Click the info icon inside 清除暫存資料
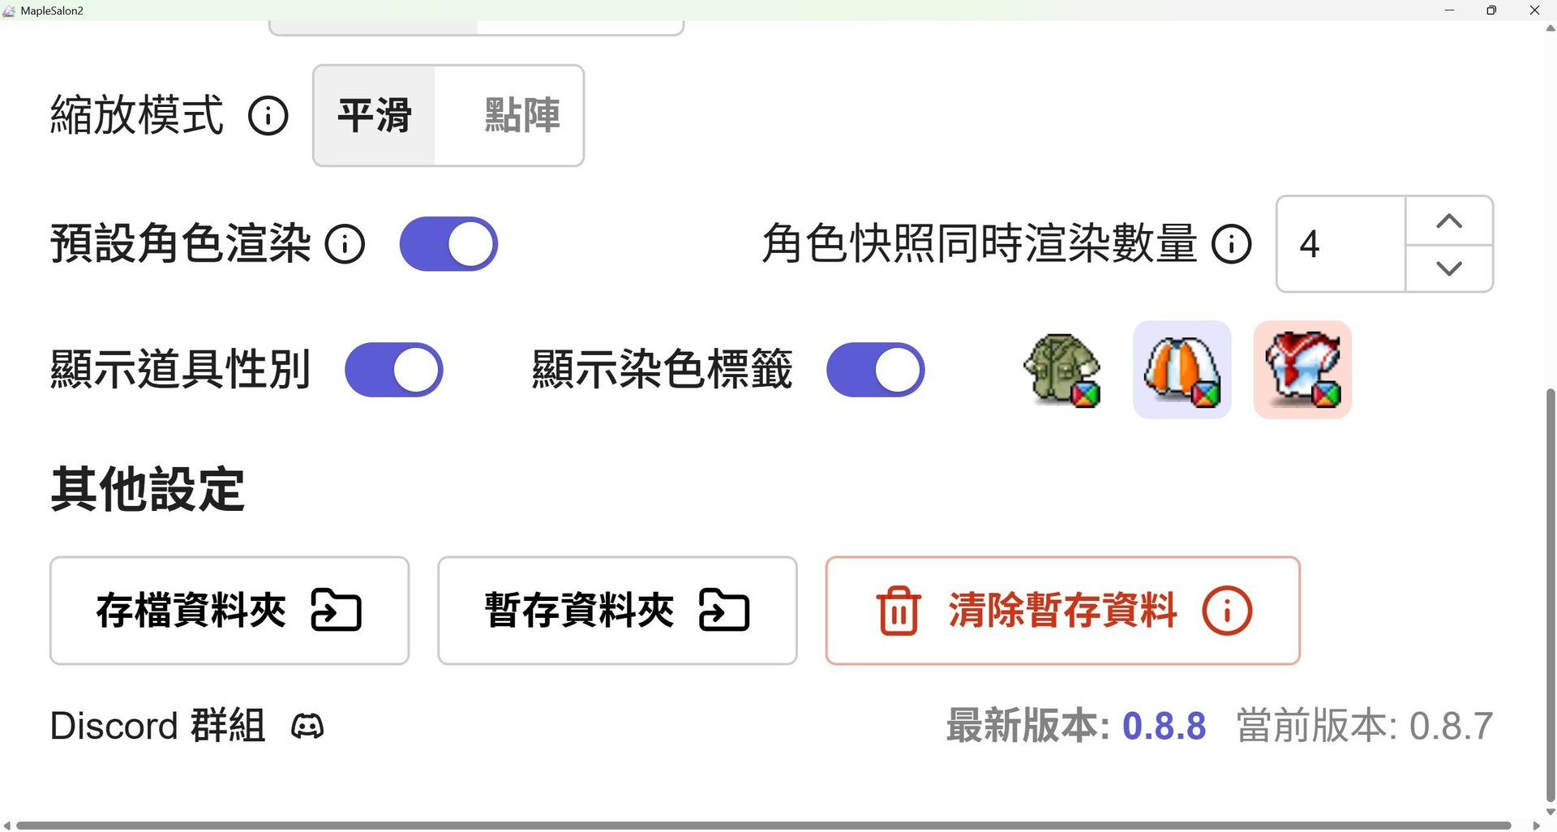The height and width of the screenshot is (832, 1557). 1227,611
